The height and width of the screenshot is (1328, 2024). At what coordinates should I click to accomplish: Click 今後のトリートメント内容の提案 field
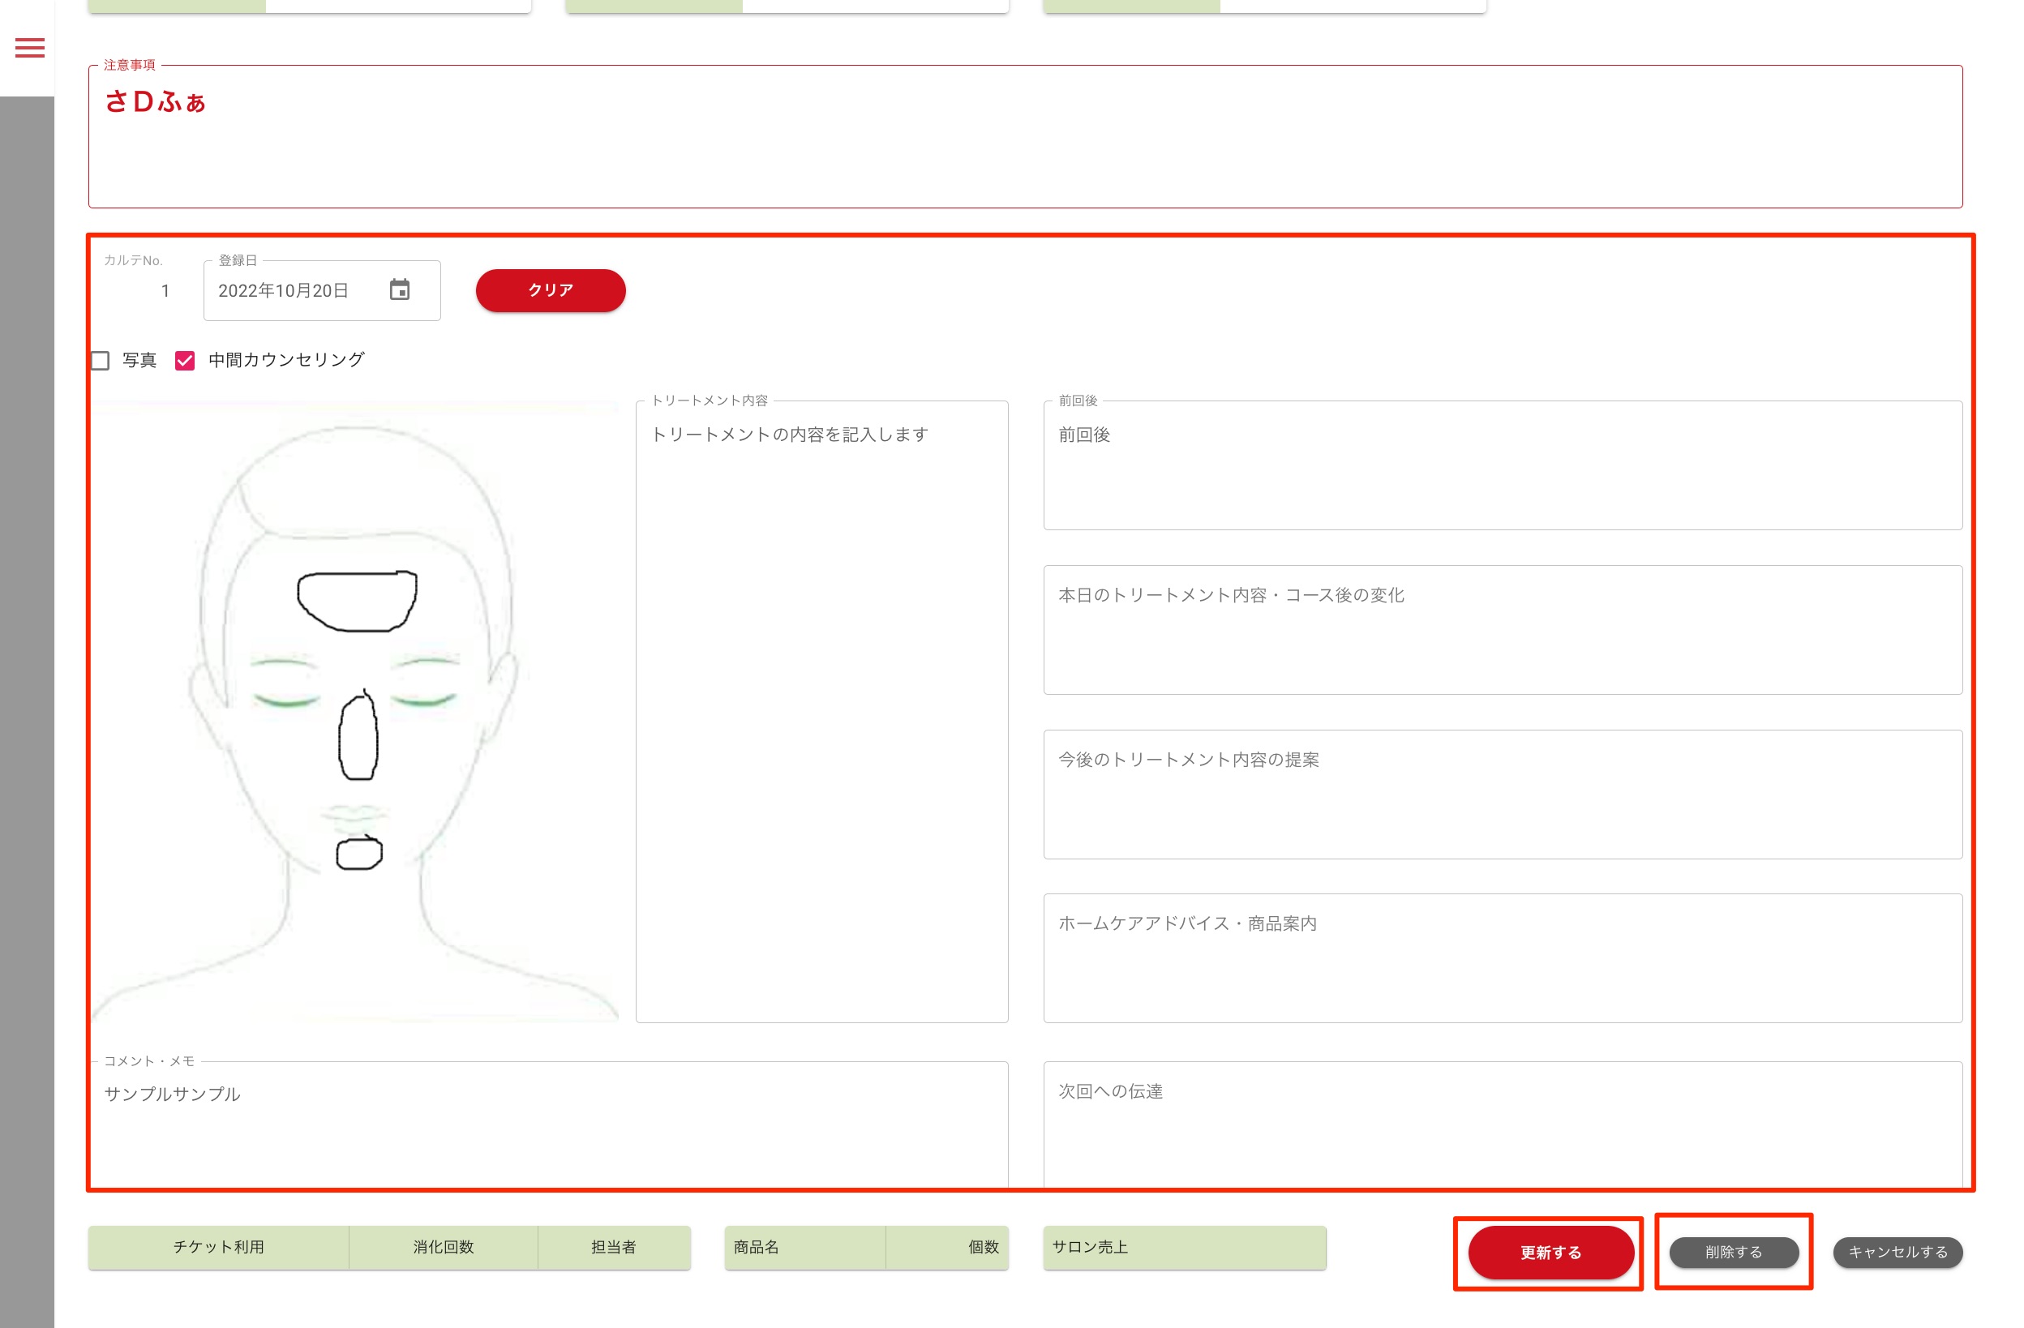pos(1502,795)
